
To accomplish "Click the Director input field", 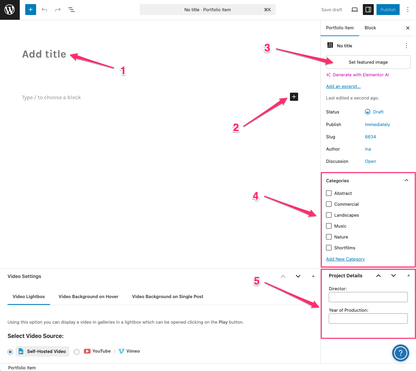I will [x=368, y=297].
